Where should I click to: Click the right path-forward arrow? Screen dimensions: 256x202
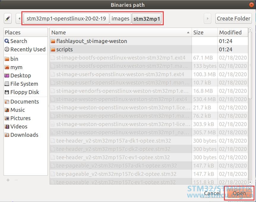pyautogui.click(x=208, y=18)
